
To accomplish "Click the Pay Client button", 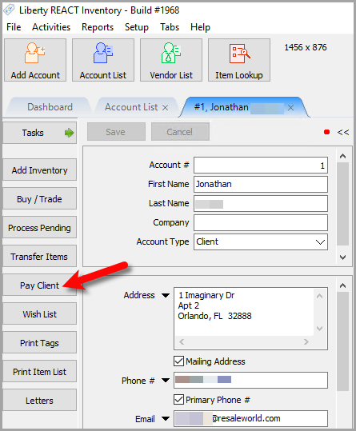I will [x=39, y=285].
